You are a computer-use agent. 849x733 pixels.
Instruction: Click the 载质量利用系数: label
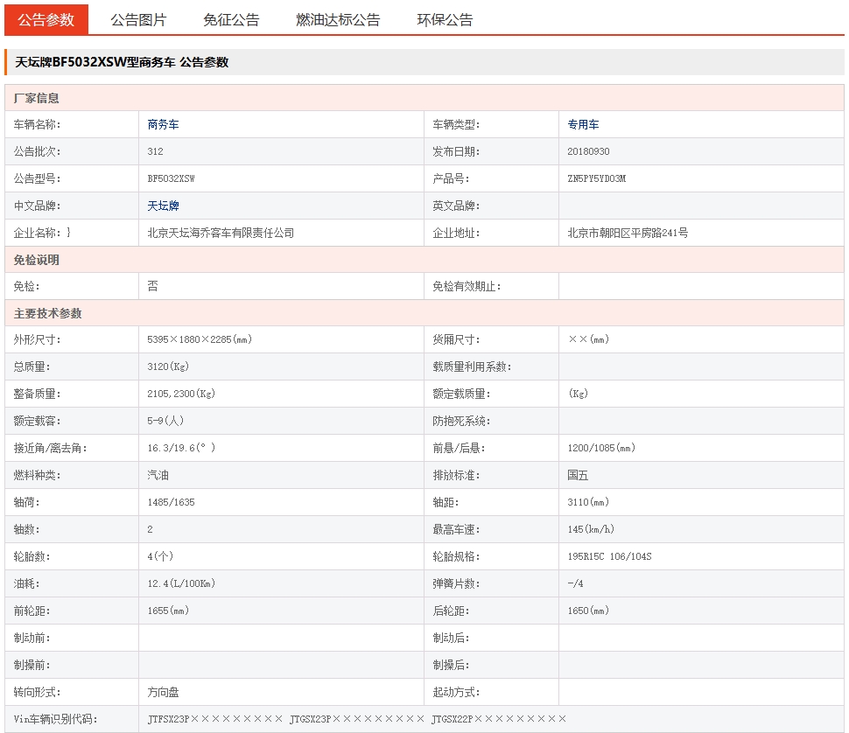472,366
